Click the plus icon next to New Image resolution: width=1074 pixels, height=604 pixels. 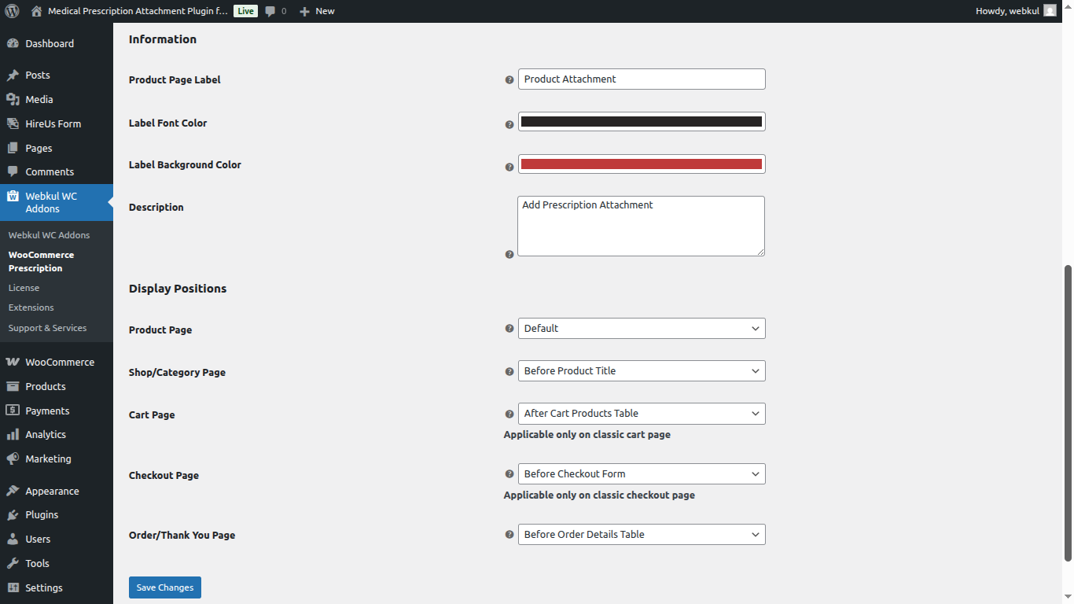click(x=305, y=11)
